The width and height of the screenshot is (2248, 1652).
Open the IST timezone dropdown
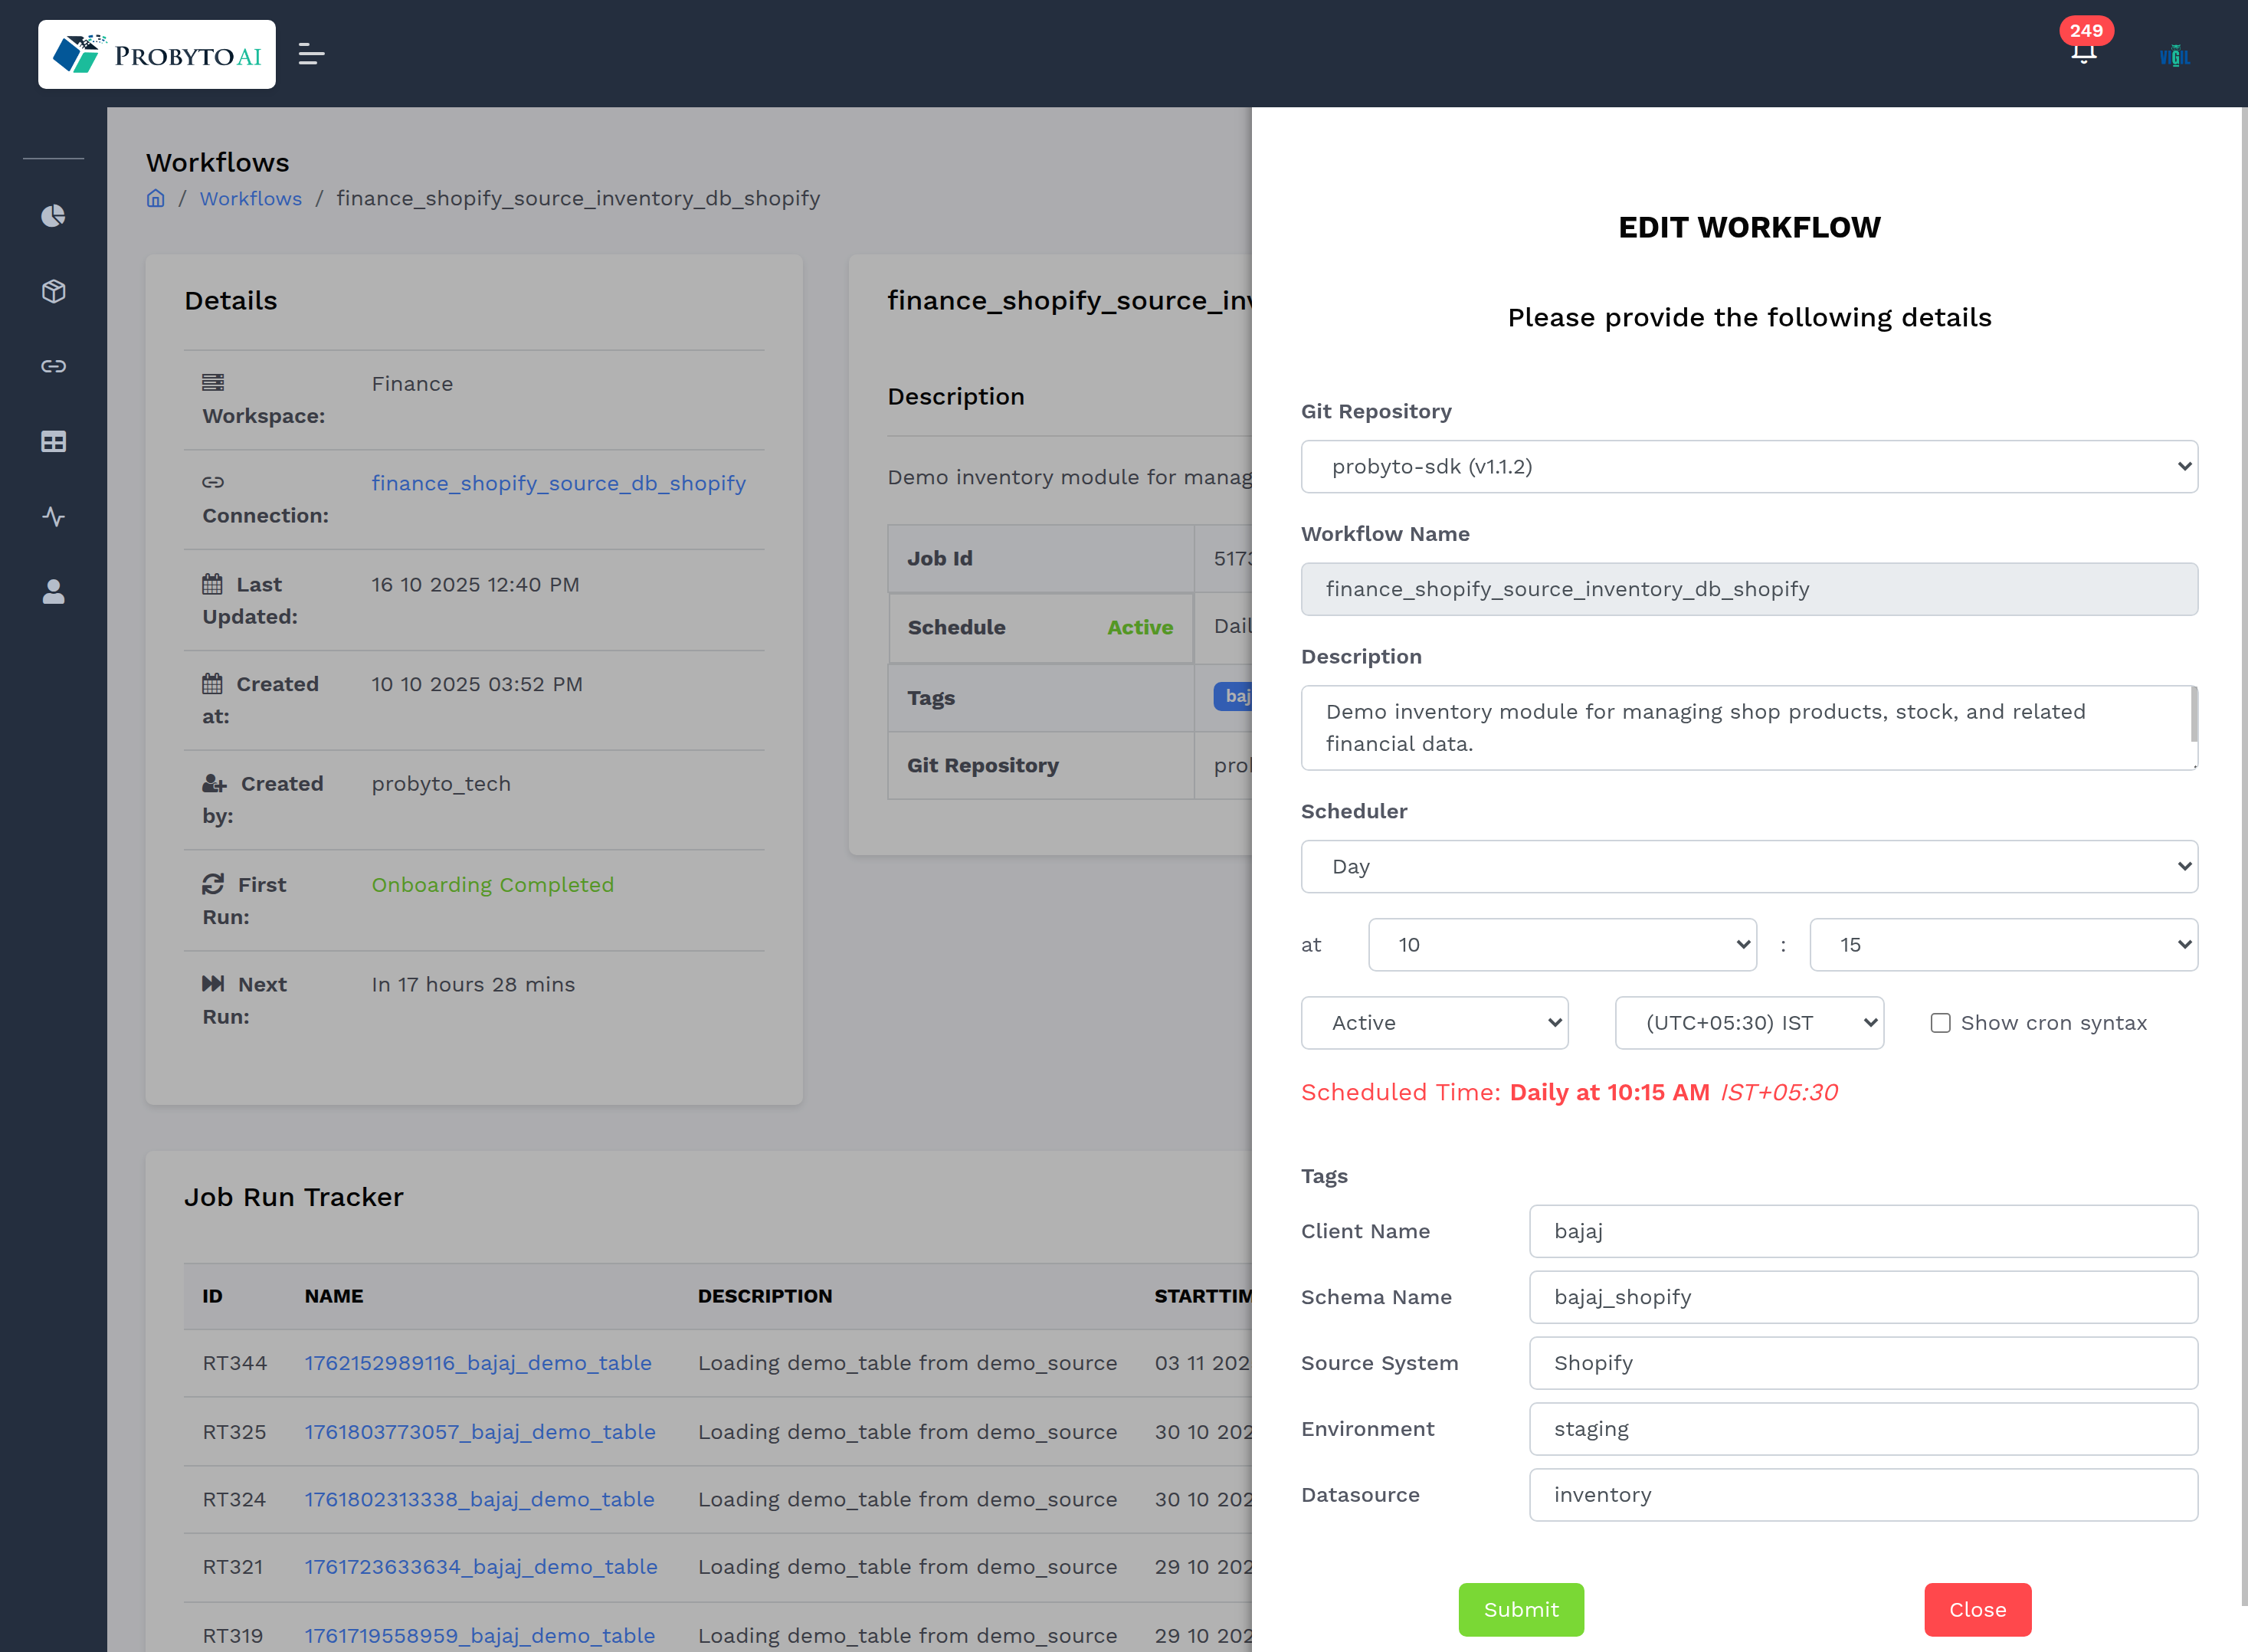click(x=1748, y=1022)
